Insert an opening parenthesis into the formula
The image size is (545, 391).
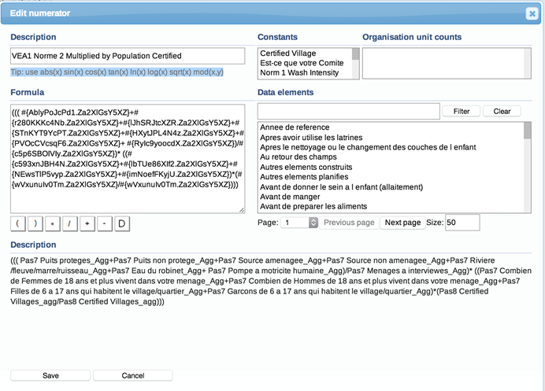coord(18,225)
